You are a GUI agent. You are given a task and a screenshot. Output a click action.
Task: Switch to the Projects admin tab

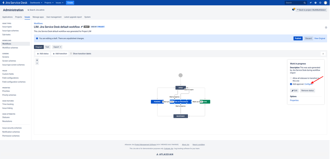tap(18, 17)
